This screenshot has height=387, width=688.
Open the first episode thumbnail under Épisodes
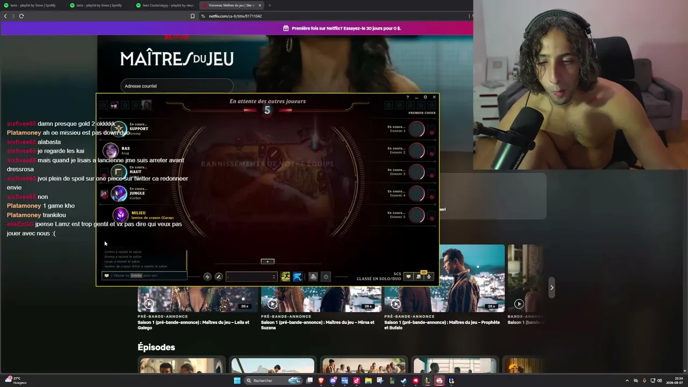pyautogui.click(x=182, y=365)
